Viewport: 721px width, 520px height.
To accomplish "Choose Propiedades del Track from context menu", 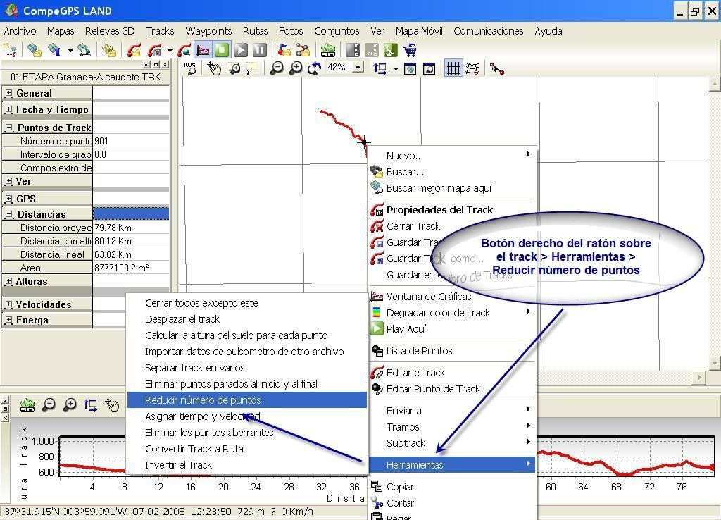I will 453,210.
